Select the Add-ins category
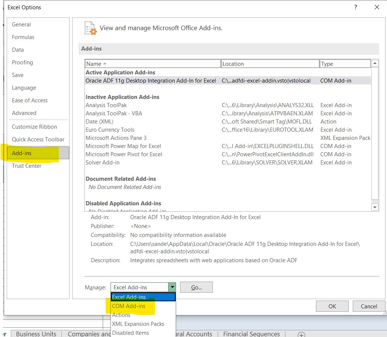The width and height of the screenshot is (387, 337). tap(38, 153)
